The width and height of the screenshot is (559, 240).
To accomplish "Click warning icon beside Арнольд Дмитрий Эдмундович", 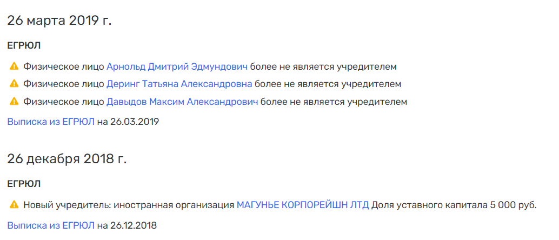I will (14, 66).
